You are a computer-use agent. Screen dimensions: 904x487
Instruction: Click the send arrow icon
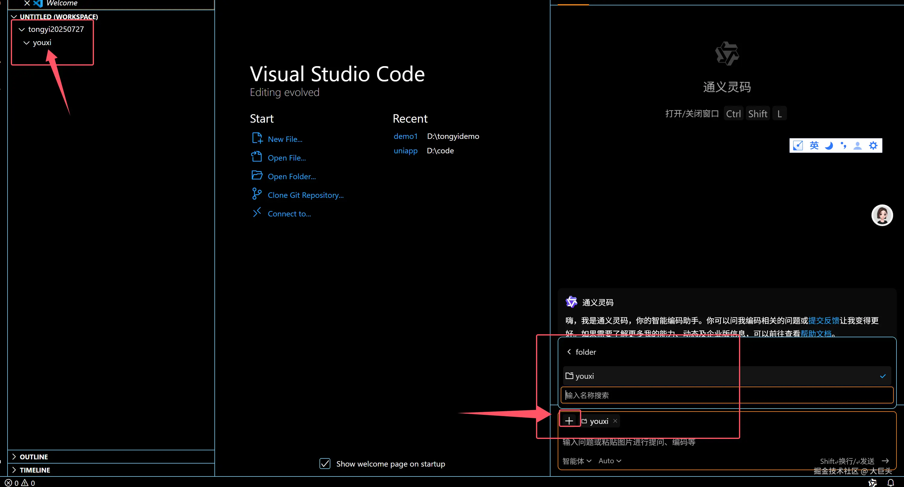coord(885,461)
